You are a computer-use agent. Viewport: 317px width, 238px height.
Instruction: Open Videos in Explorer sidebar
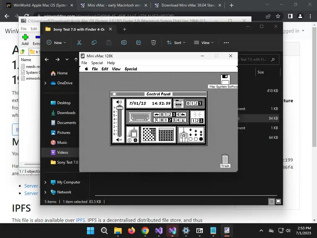pos(62,152)
